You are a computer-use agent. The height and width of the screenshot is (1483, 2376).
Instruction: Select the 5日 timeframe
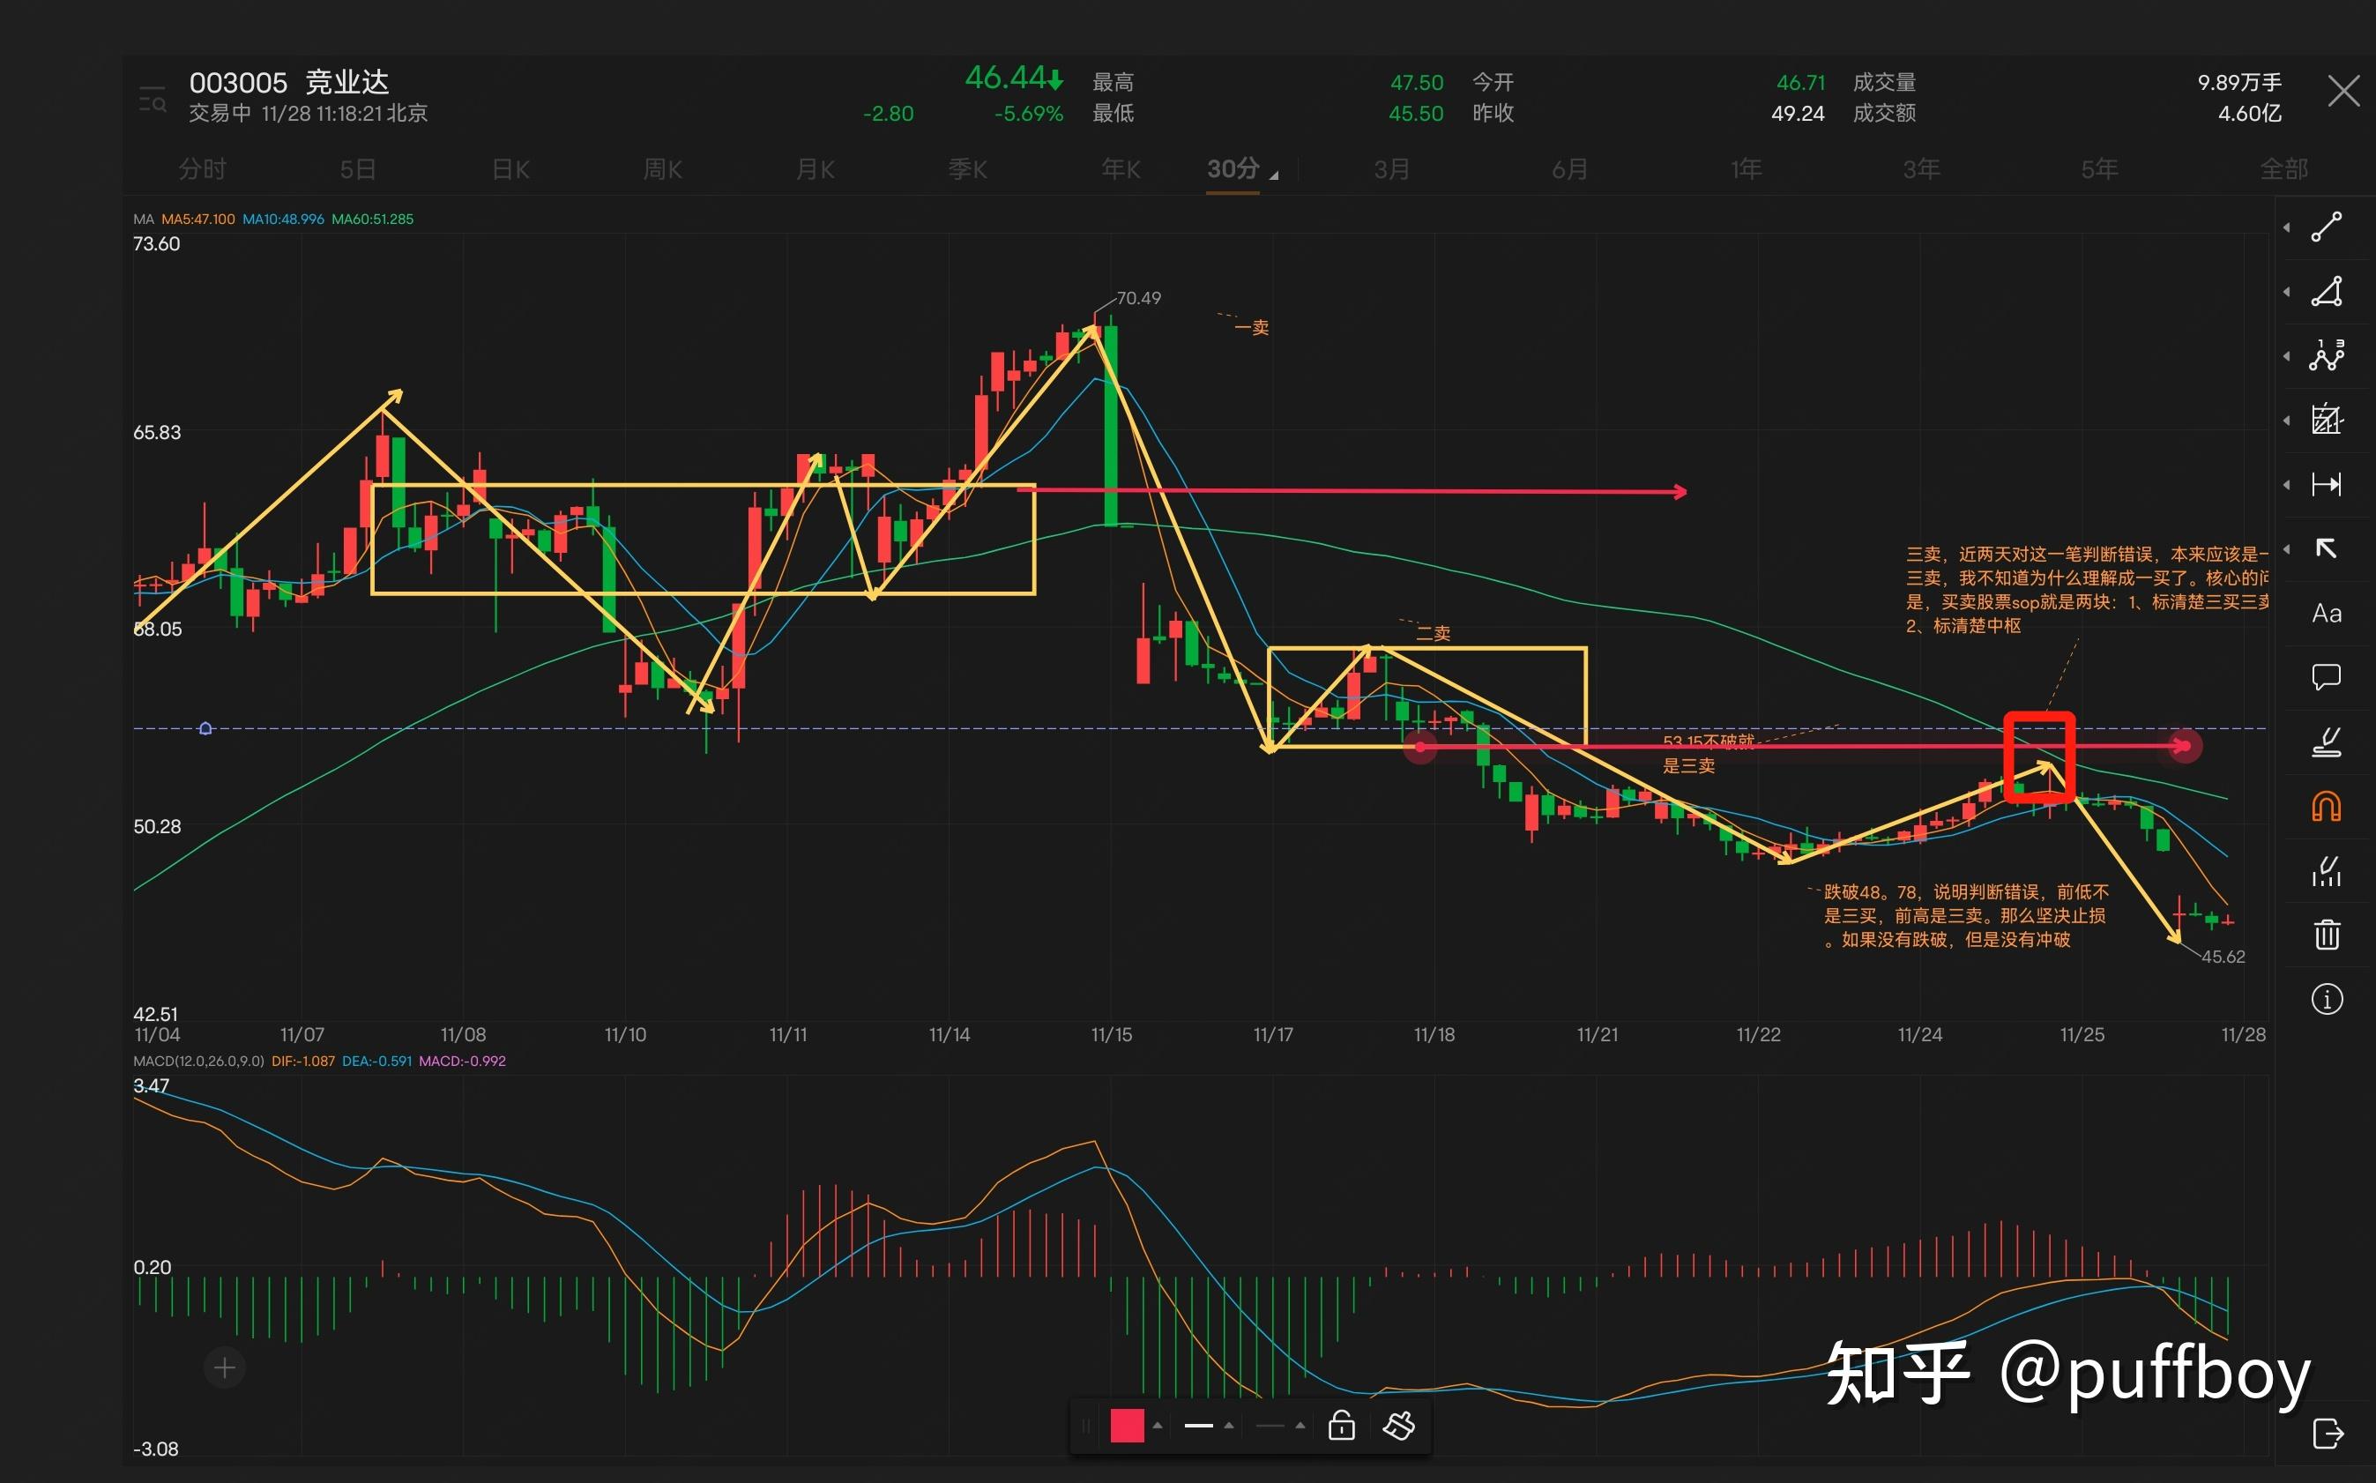point(358,168)
